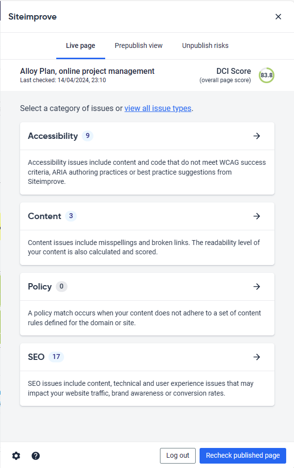This screenshot has height=468, width=294.
Task: Click the DCI Score circle indicator
Action: point(267,75)
